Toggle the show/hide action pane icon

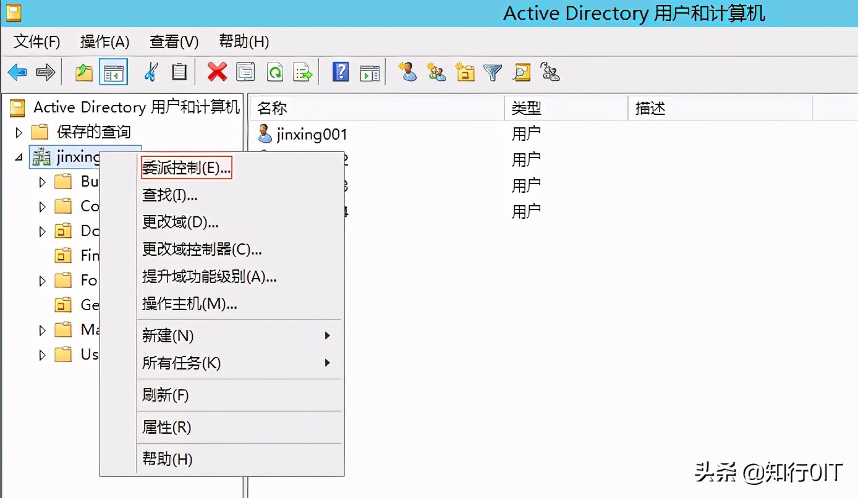point(370,73)
